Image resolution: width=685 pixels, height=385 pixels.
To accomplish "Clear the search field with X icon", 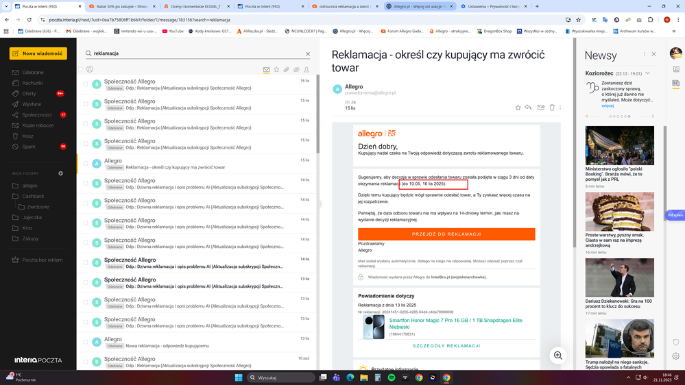I will (308, 53).
